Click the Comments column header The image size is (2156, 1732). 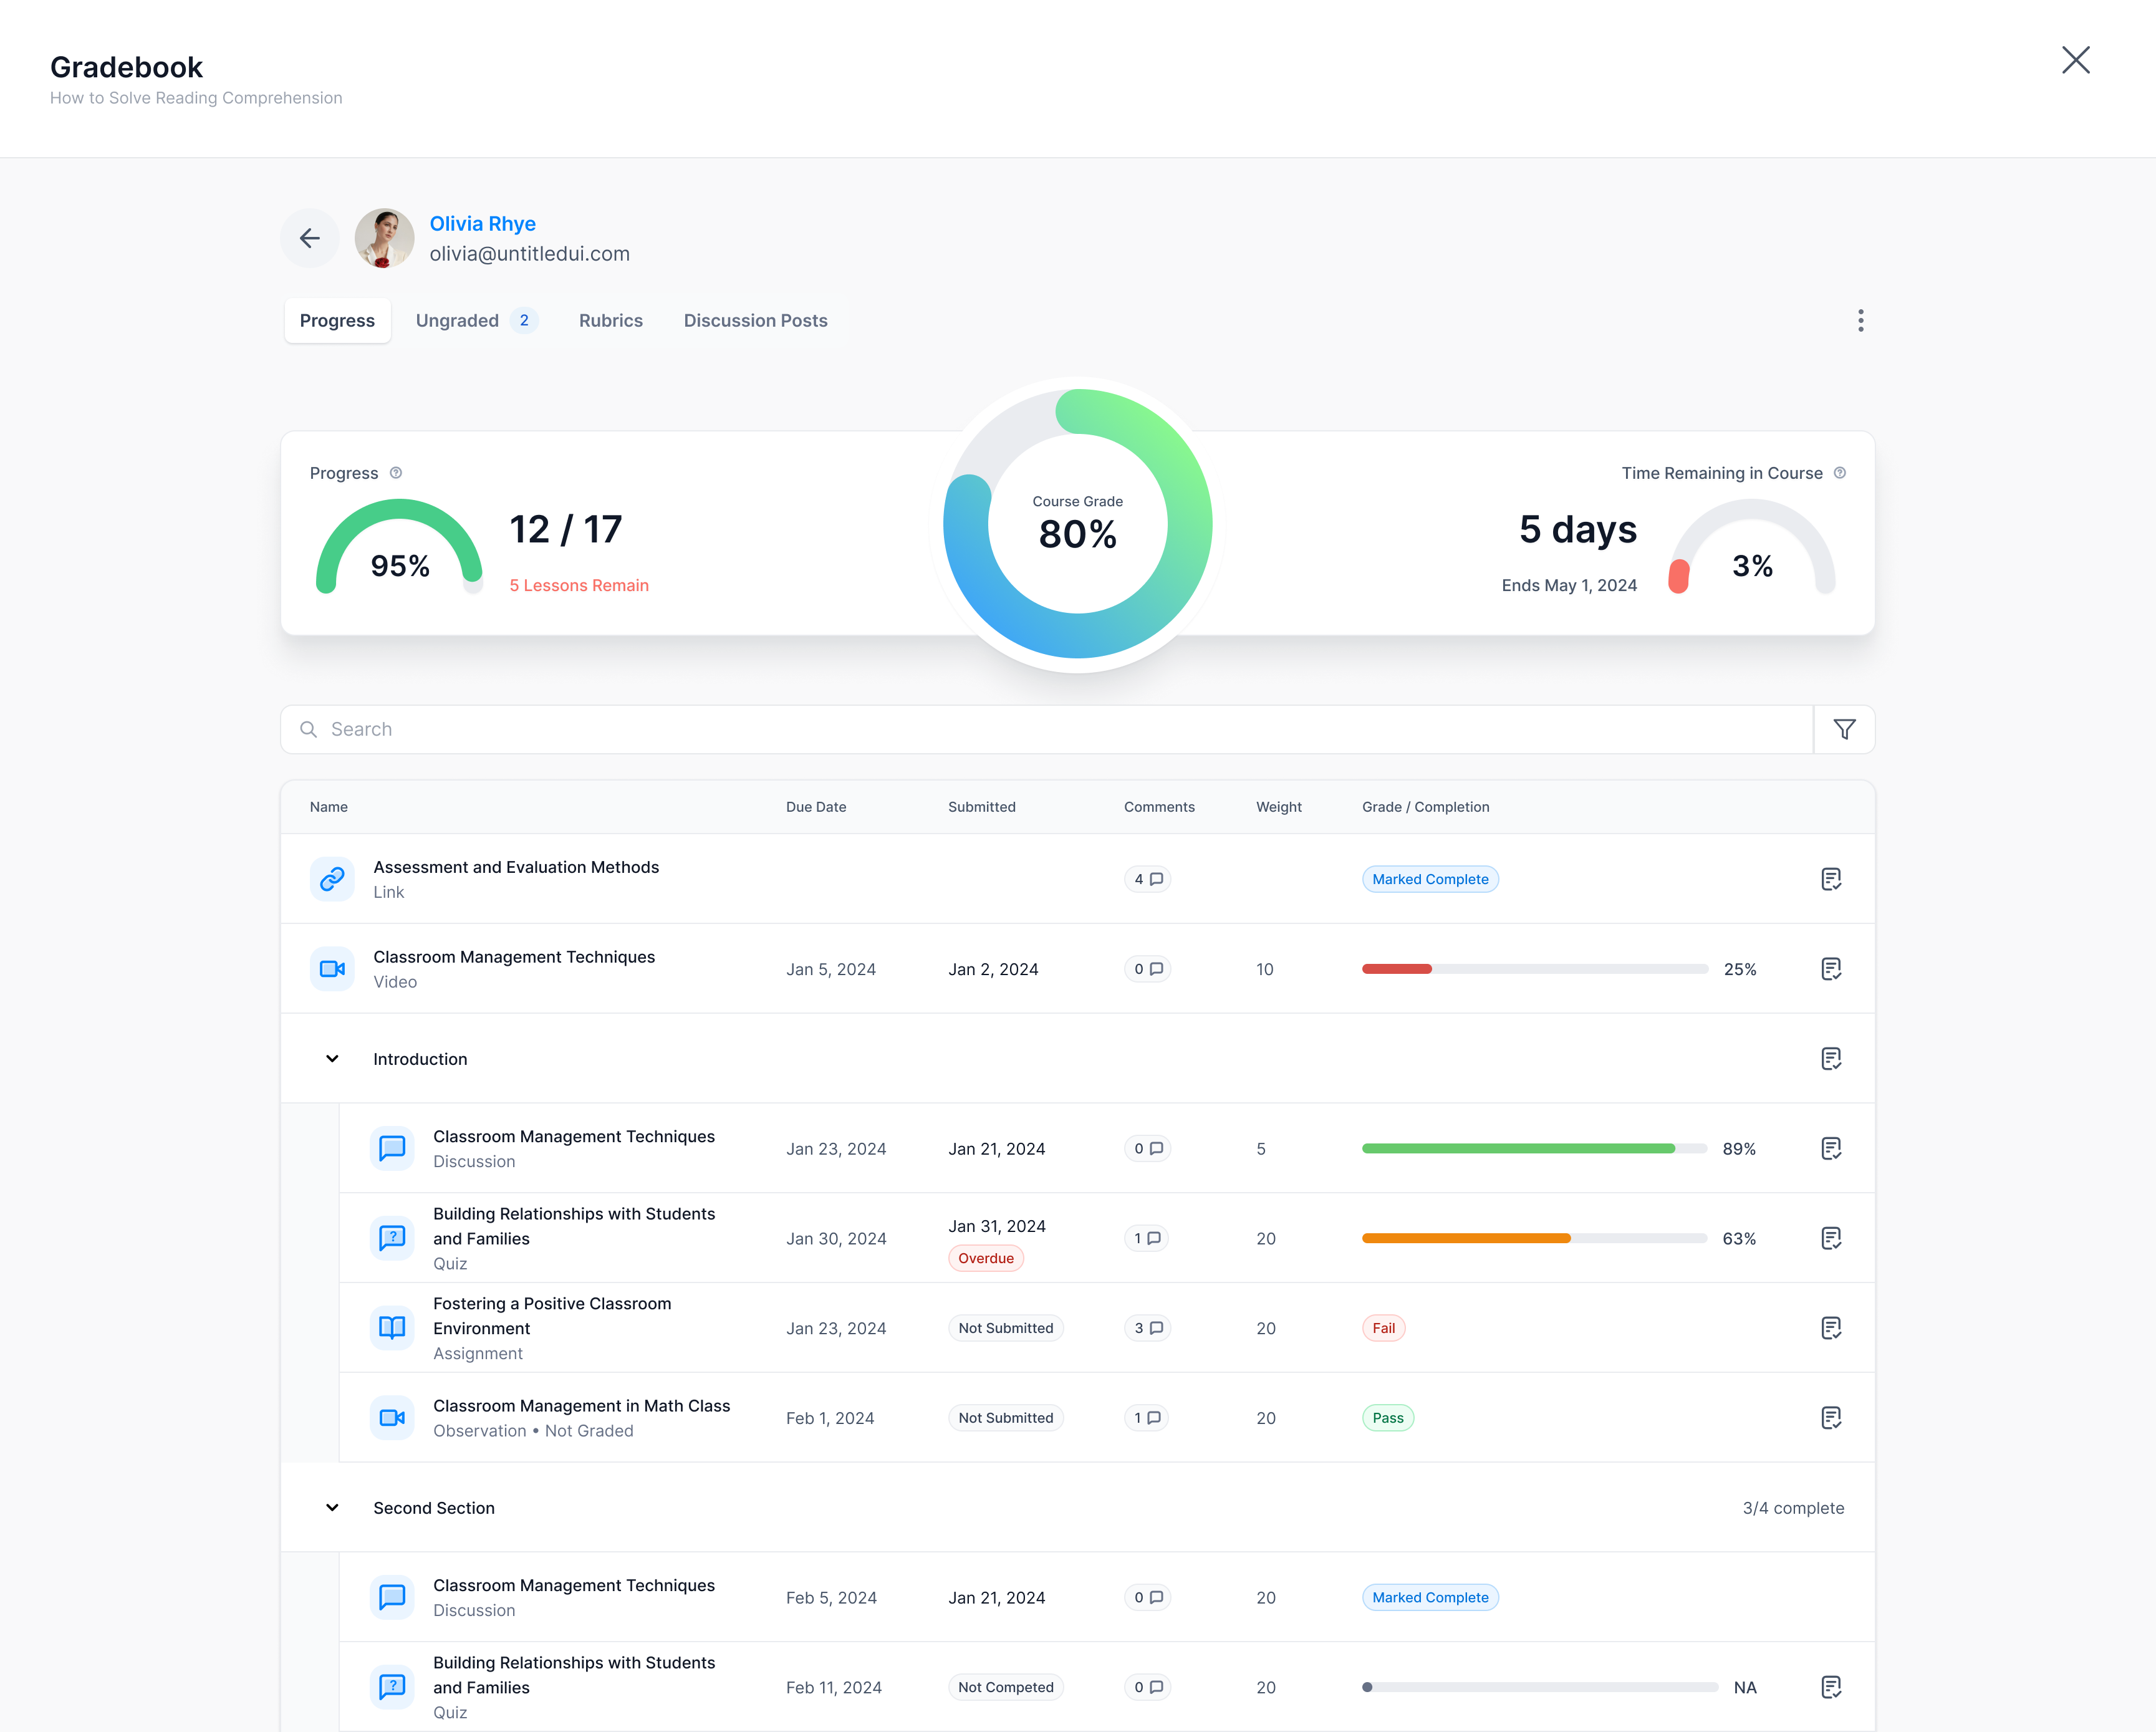[1159, 807]
